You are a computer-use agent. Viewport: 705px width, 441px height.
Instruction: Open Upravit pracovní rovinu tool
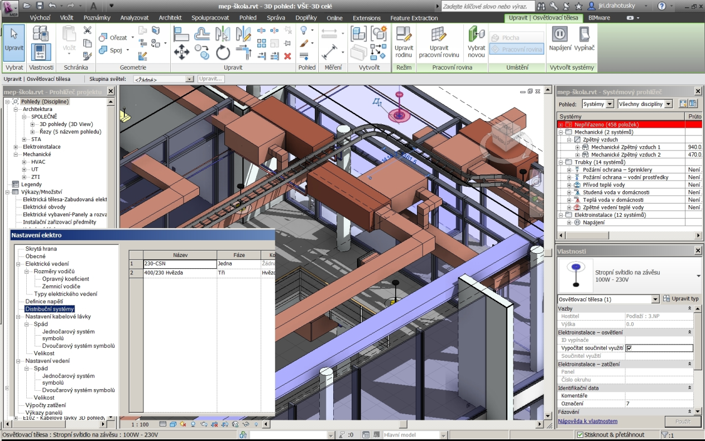click(x=439, y=43)
